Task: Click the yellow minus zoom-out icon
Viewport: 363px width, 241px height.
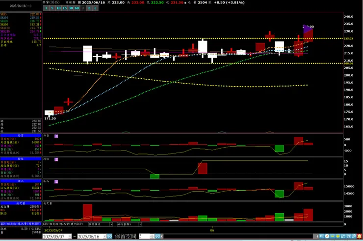Action: click(333, 236)
